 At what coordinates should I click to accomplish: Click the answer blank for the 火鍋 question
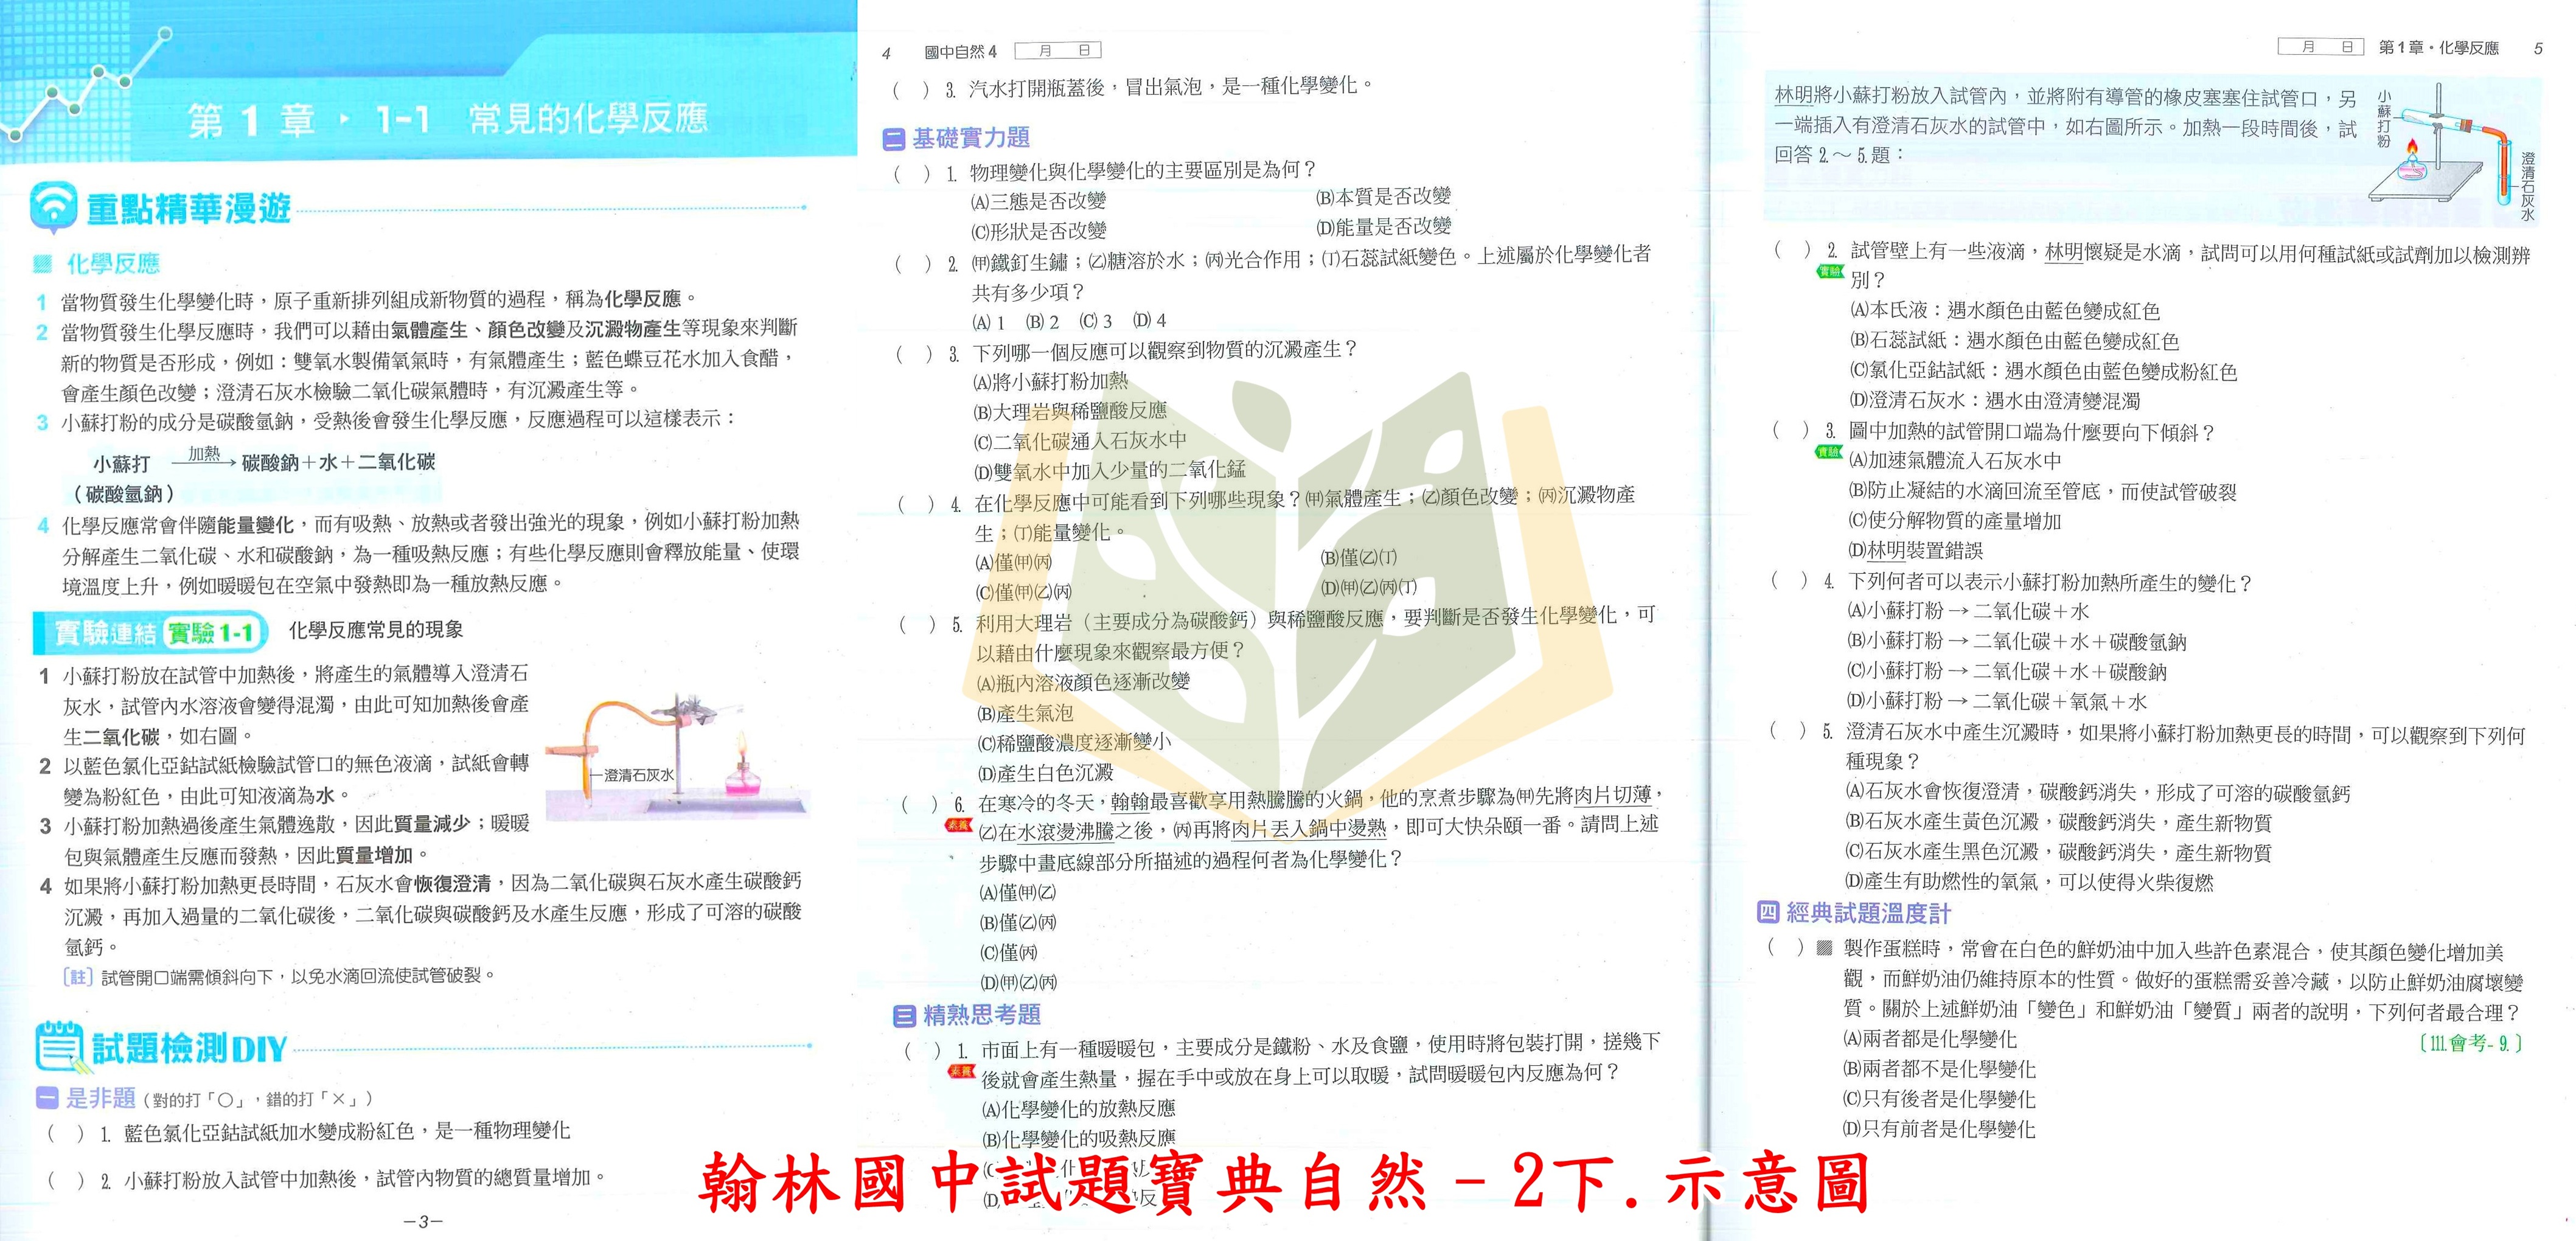click(920, 804)
